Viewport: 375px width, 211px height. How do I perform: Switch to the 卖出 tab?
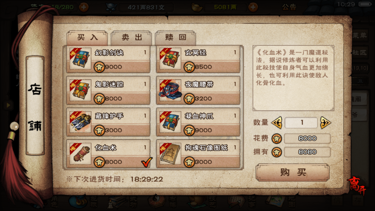click(x=132, y=38)
